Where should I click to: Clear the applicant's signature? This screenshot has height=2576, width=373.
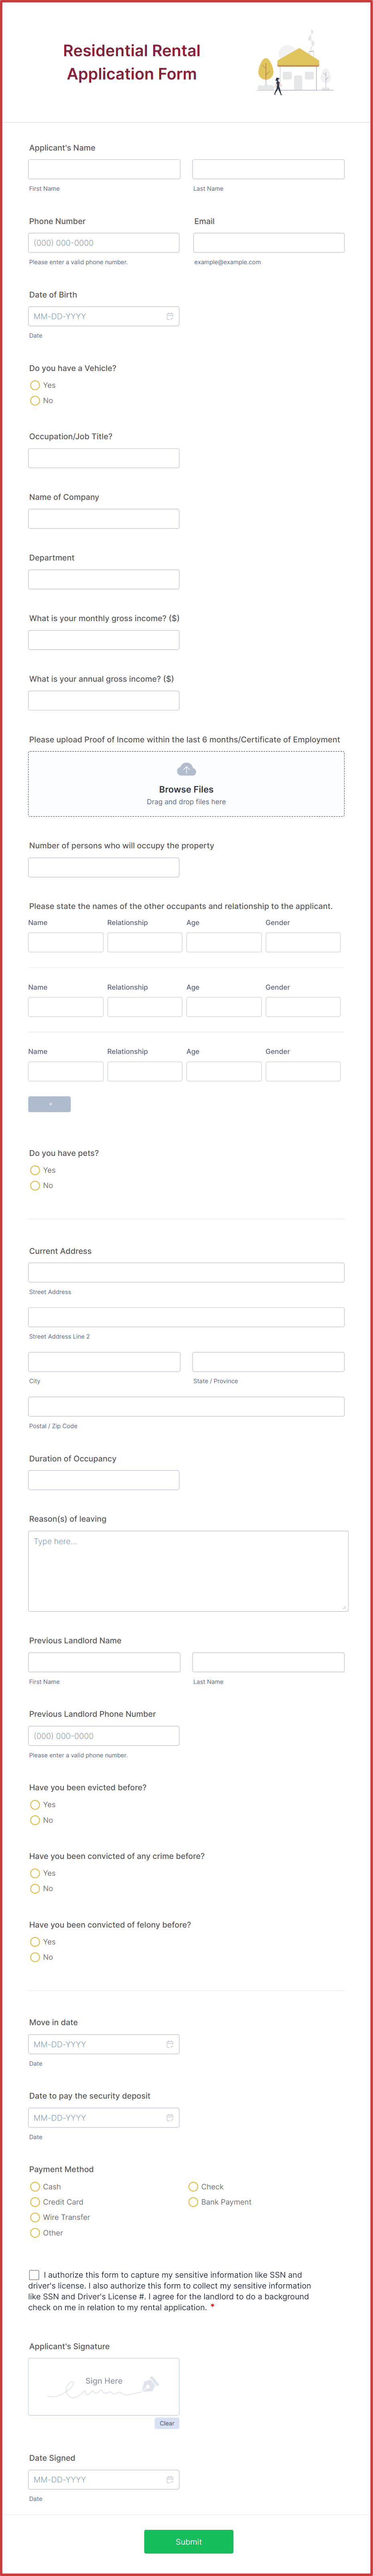tap(167, 2422)
